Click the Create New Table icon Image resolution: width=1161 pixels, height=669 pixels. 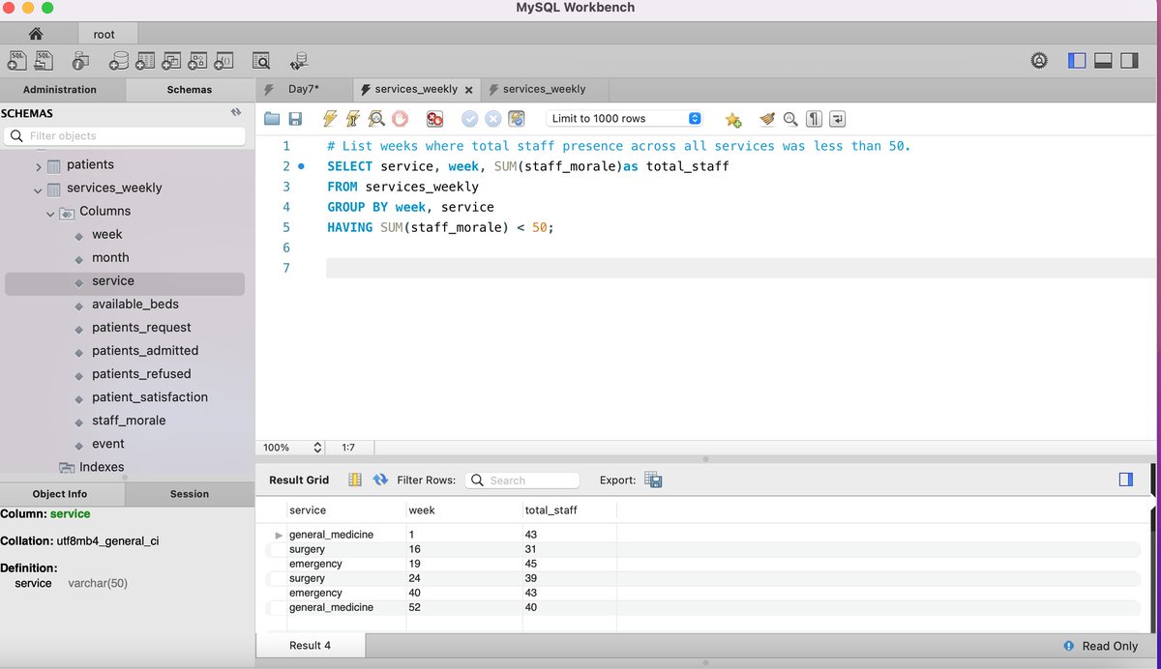(x=145, y=60)
